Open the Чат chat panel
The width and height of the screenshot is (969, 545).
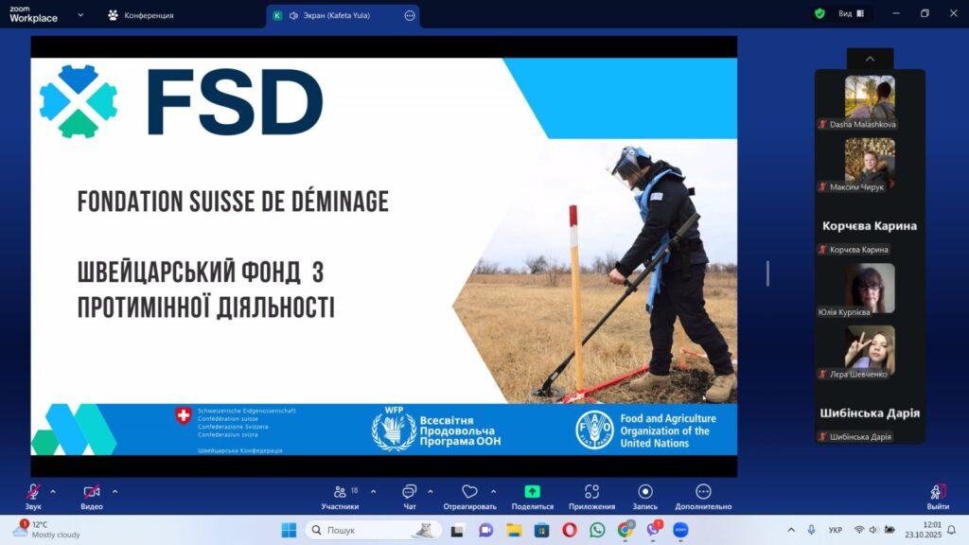point(409,492)
